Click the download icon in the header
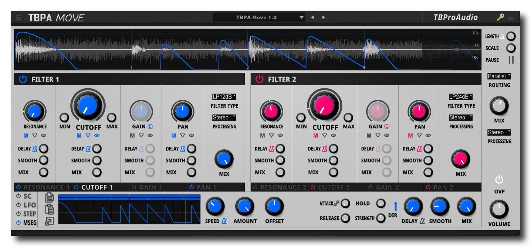The image size is (531, 247). tap(511, 17)
